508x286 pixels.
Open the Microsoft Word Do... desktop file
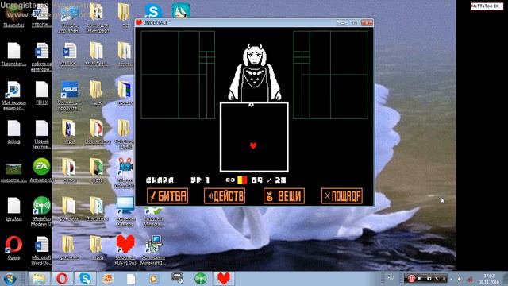41,250
